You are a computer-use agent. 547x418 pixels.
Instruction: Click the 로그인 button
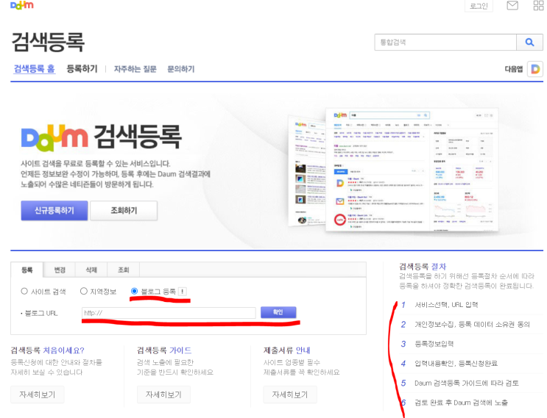click(x=479, y=6)
